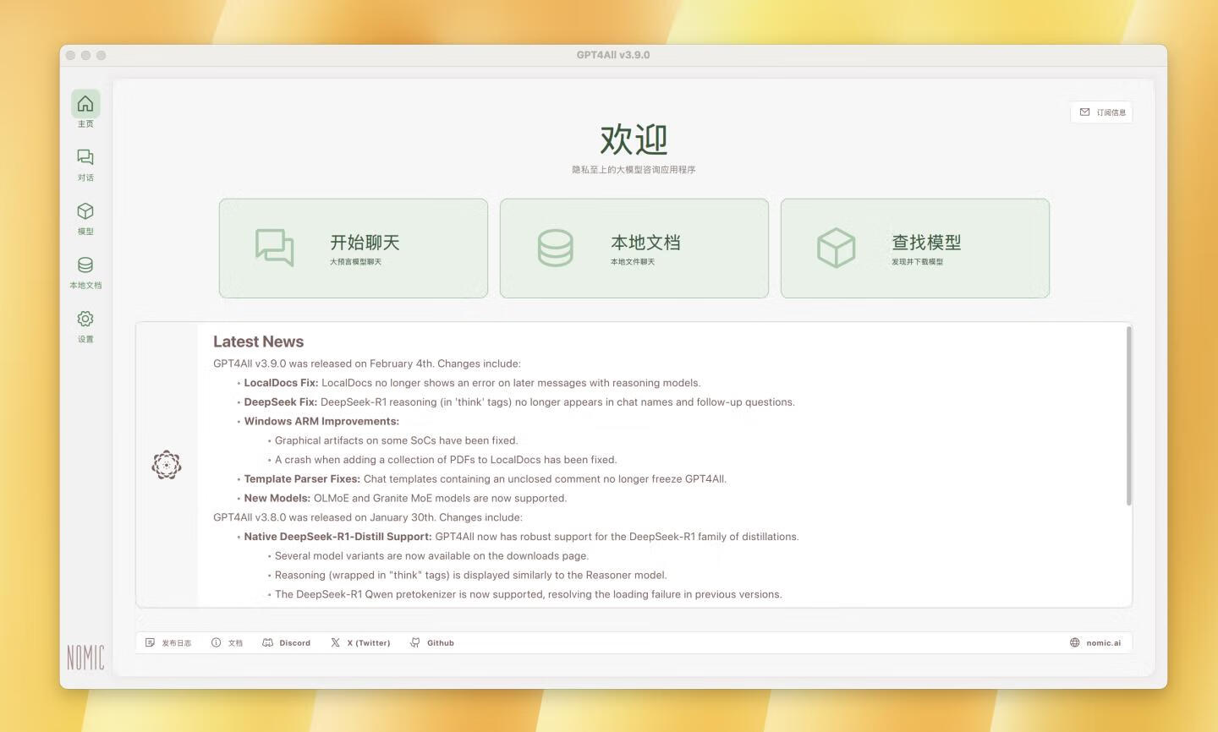Click the cube icon in 查找模型 card
Viewport: 1218px width, 732px height.
tap(837, 248)
